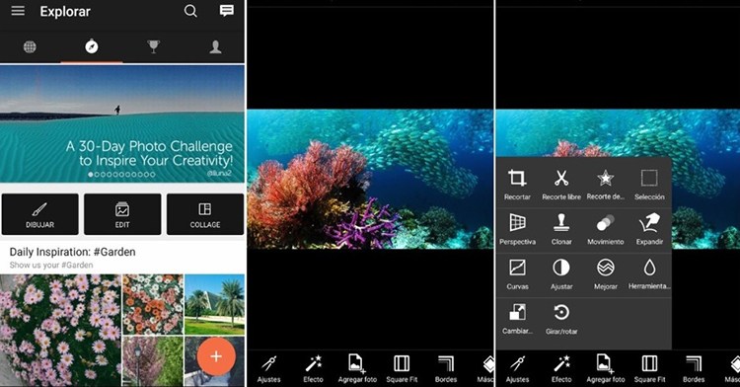The image size is (740, 387).
Task: Open the 30-Day Photo Challenge banner
Action: [122, 123]
